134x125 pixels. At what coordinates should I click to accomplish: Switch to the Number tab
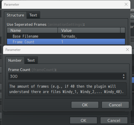tap(15, 60)
